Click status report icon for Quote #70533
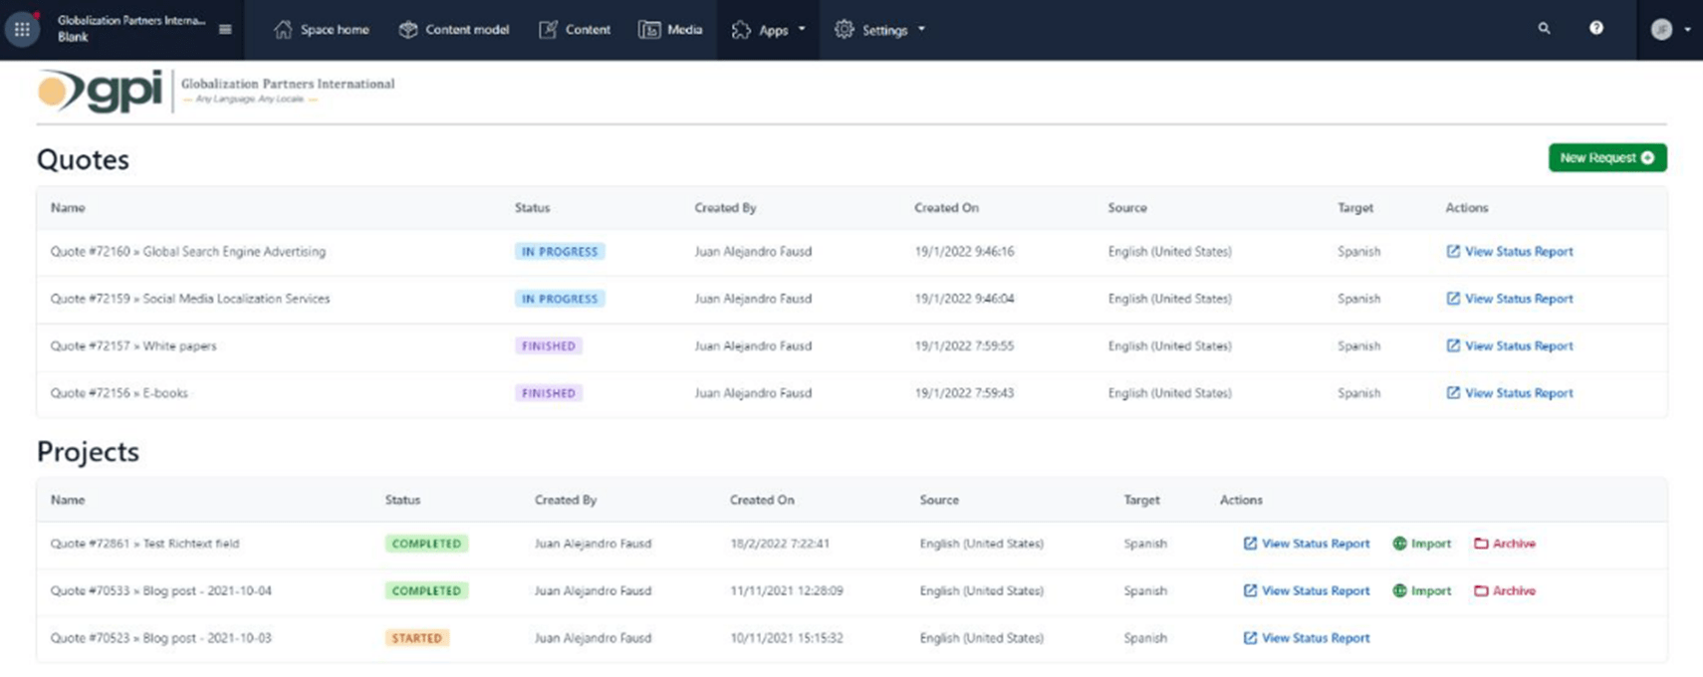The image size is (1703, 677). (1250, 590)
